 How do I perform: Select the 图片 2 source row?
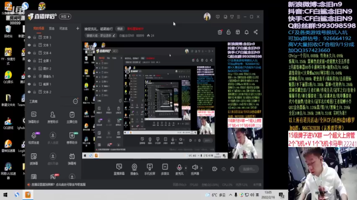click(53, 68)
